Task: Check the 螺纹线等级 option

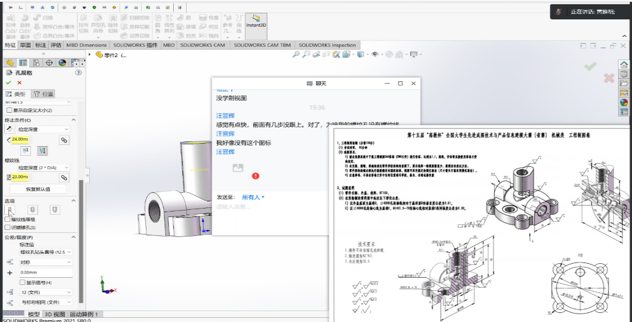Action: (x=9, y=220)
